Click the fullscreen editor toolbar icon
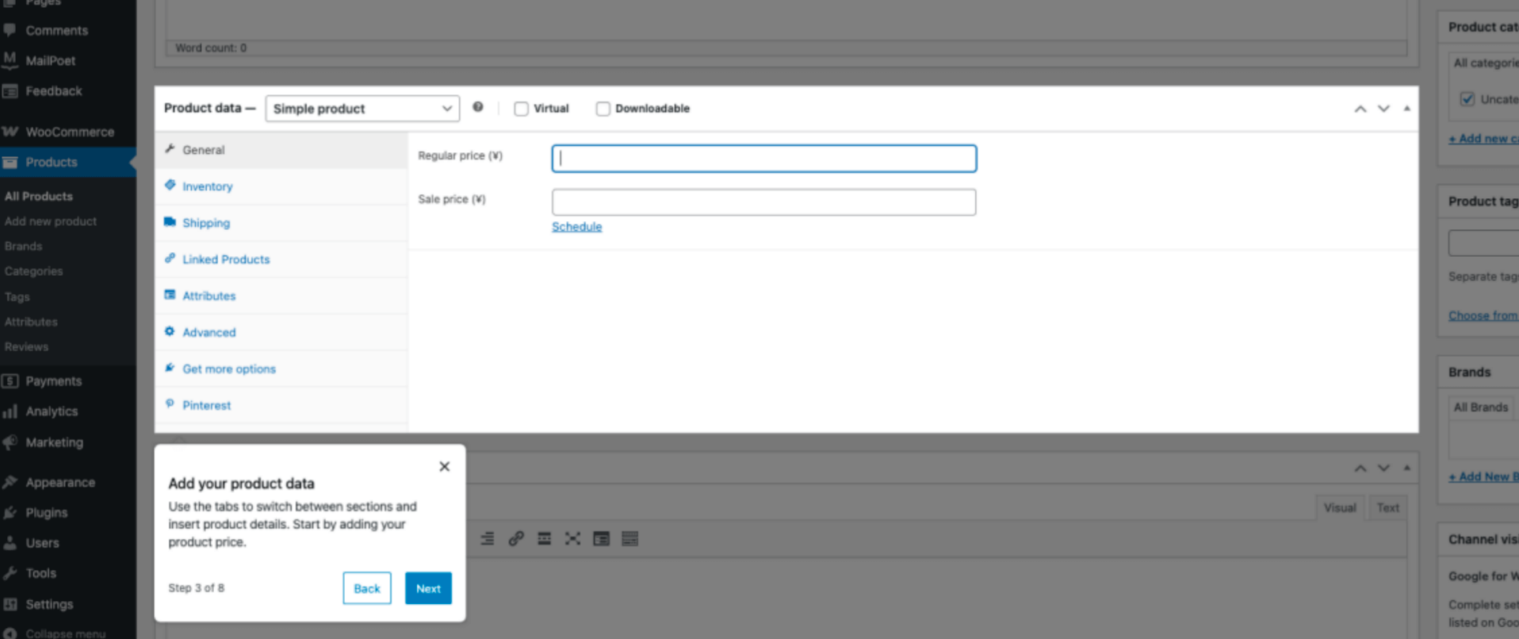 572,539
